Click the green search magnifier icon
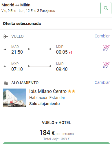Image resolution: width=112 pixels, height=144 pixels. tap(106, 8)
